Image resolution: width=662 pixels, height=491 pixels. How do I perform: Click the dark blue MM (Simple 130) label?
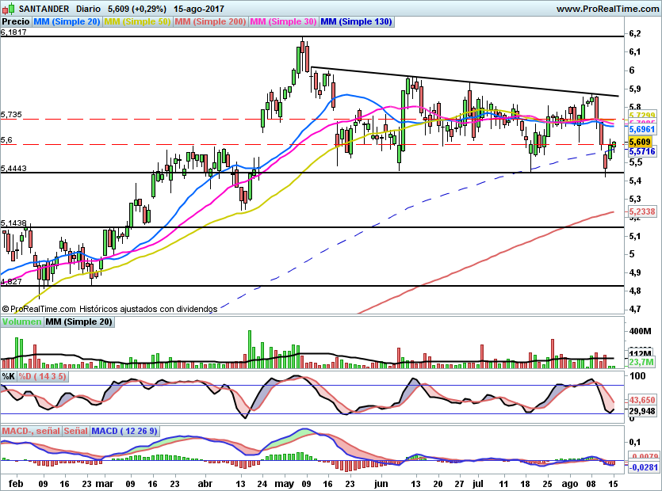pyautogui.click(x=356, y=22)
